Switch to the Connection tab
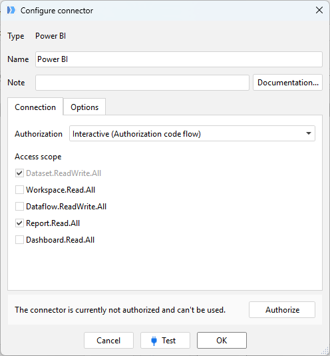 (x=35, y=107)
